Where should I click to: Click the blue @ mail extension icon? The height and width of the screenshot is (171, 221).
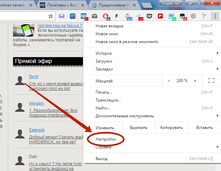73,16
